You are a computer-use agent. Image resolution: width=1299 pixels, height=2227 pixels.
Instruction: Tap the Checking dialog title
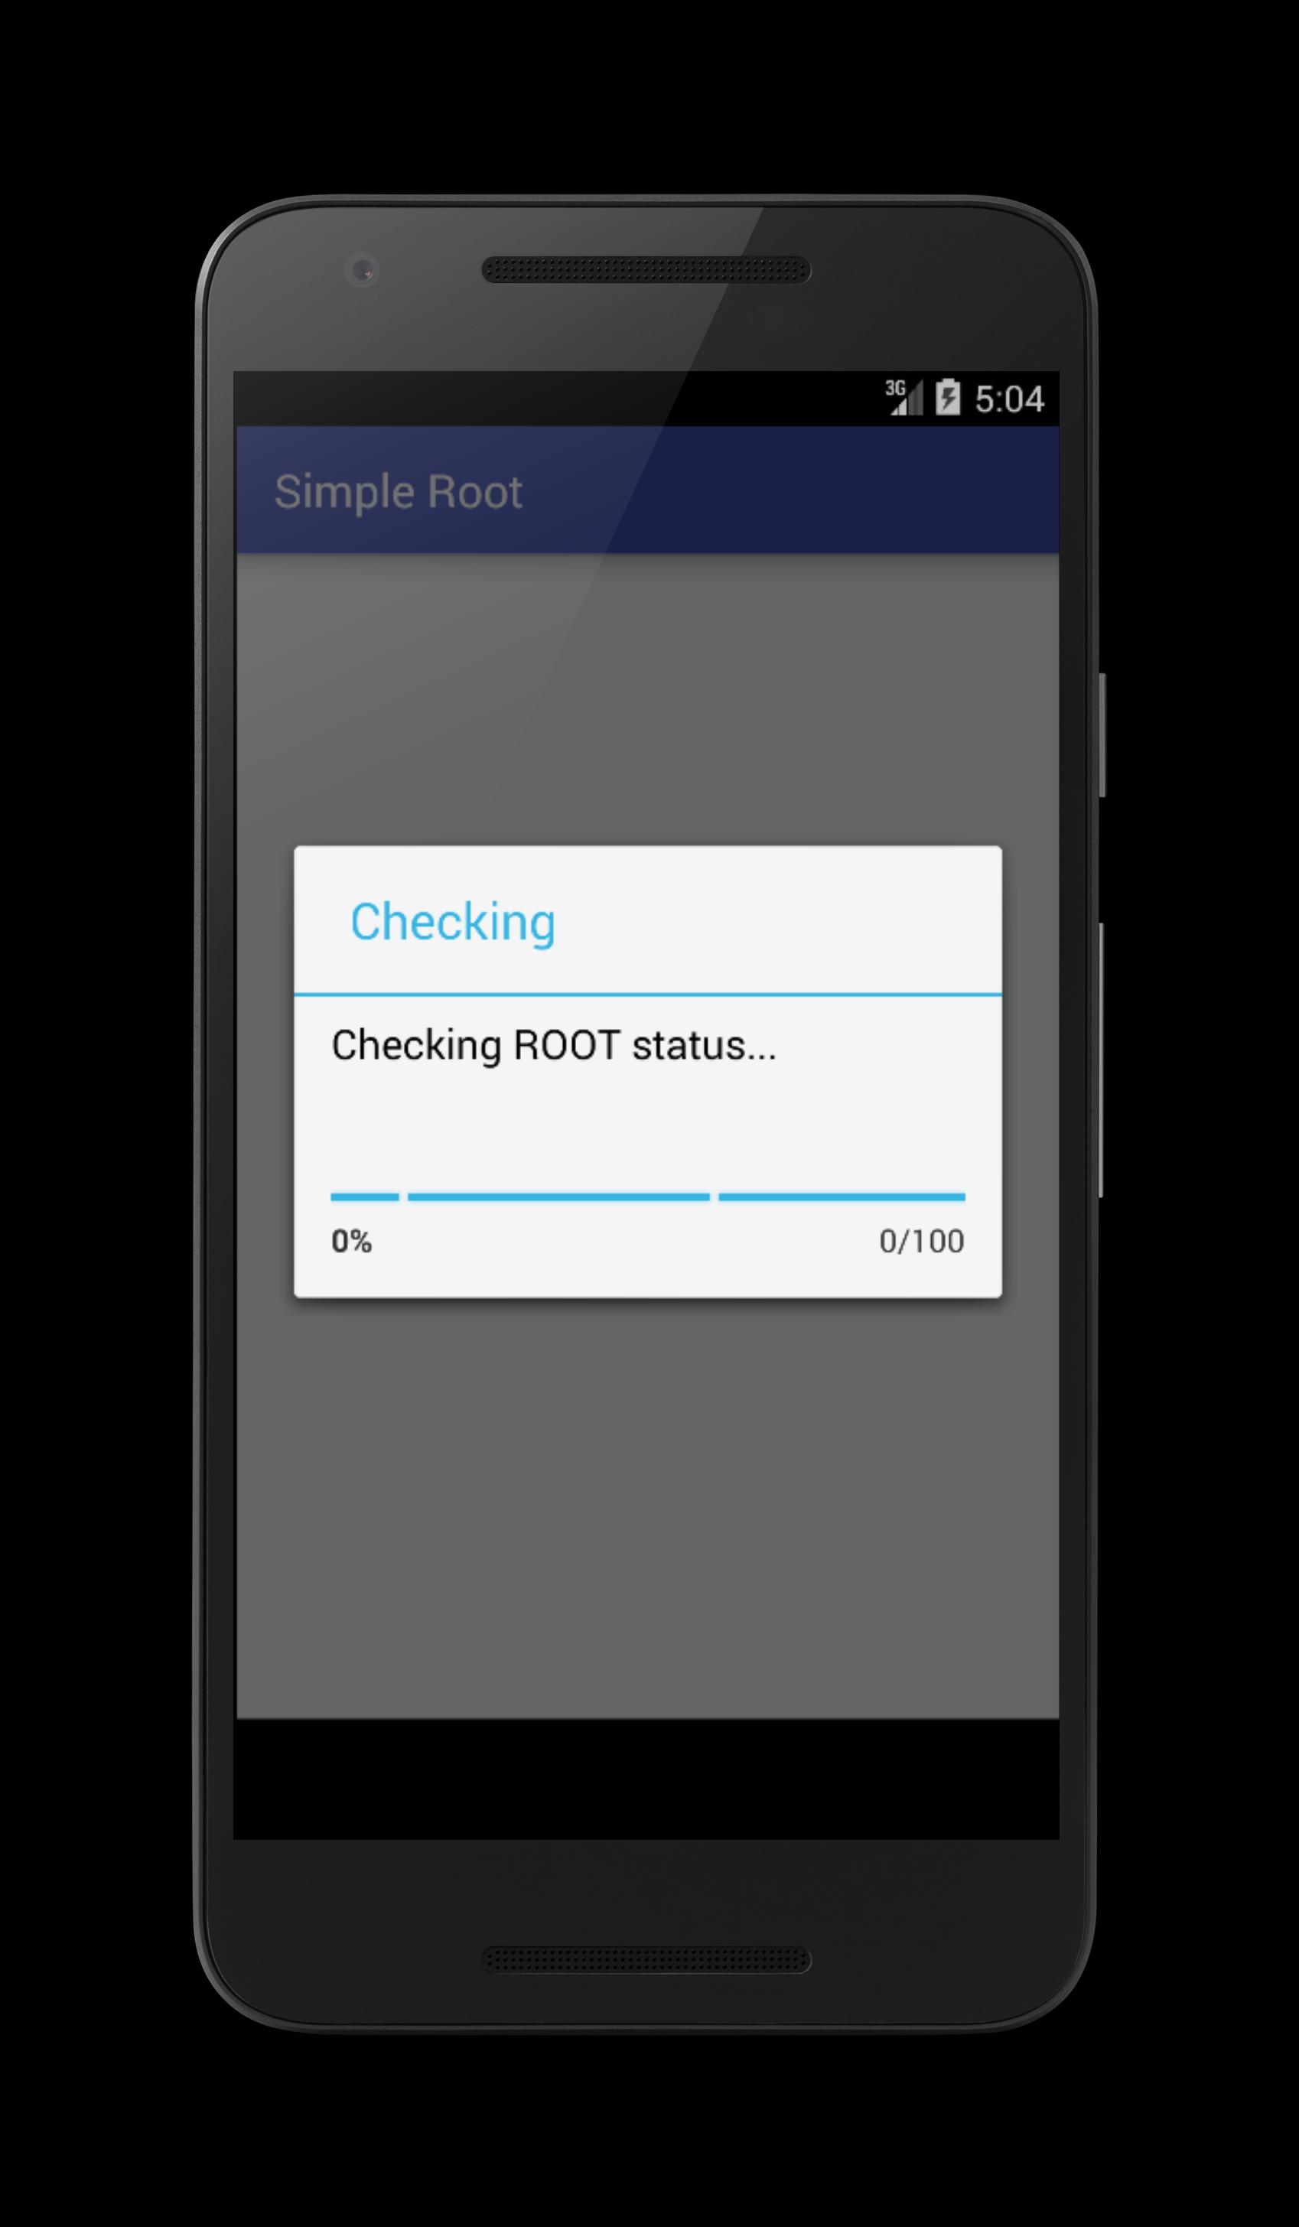coord(452,923)
